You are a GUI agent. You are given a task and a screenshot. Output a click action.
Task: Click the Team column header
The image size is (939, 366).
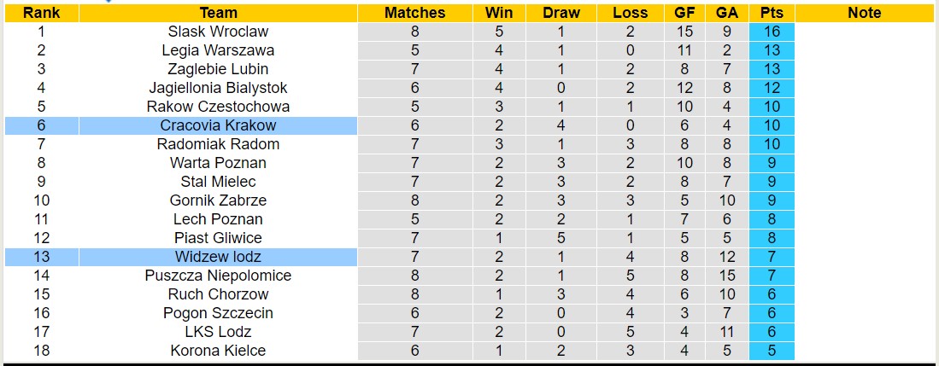click(218, 13)
